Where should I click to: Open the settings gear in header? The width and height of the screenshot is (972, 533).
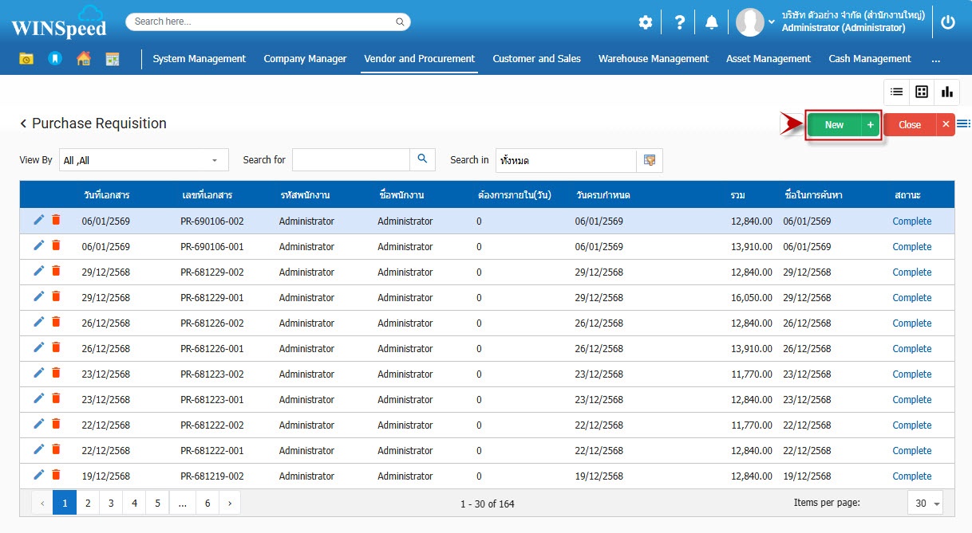coord(646,22)
